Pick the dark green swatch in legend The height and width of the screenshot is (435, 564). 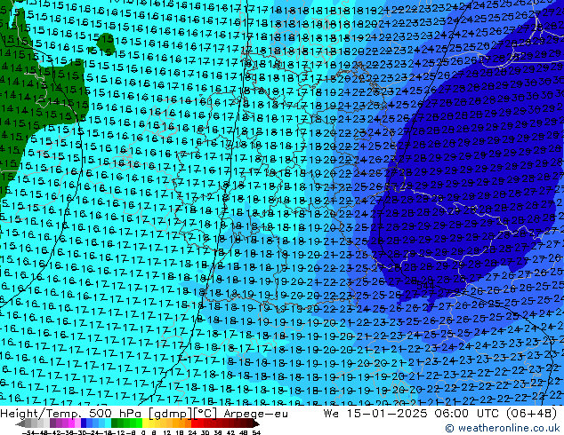click(x=115, y=423)
